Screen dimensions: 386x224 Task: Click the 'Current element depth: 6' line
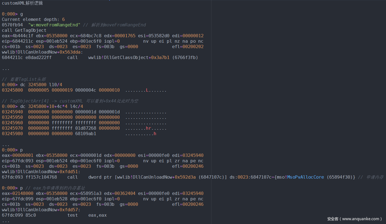(33, 20)
